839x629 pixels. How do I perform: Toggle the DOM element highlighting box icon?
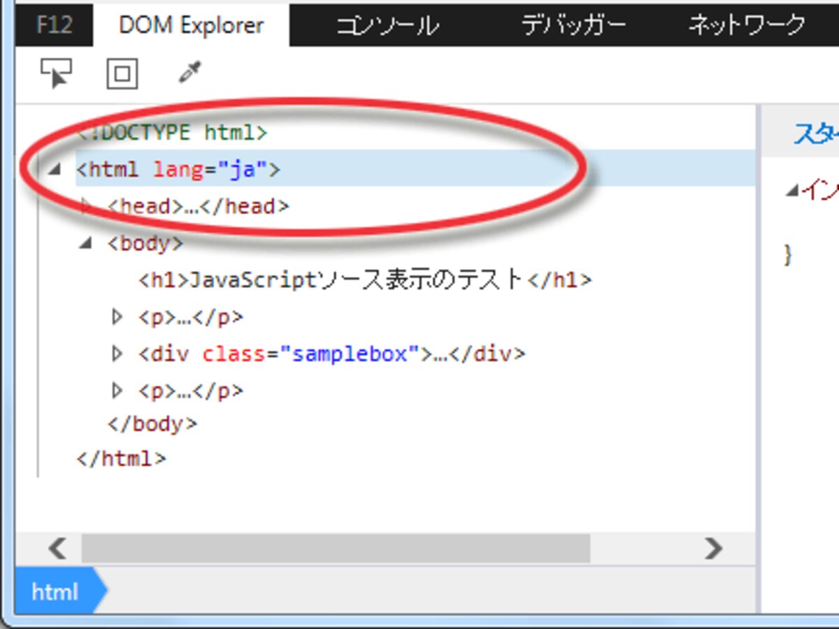122,73
